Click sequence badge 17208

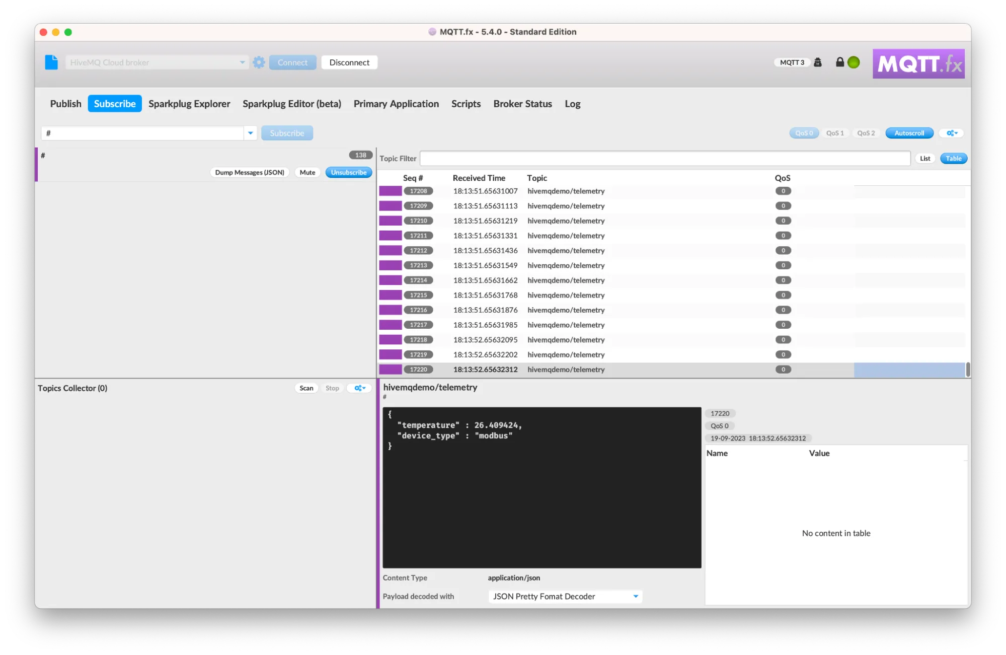[418, 191]
